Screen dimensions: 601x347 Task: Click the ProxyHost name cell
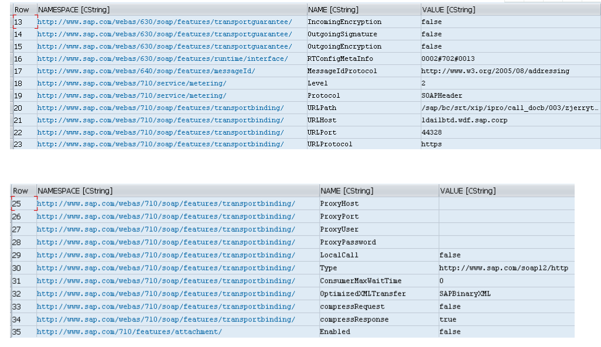339,204
